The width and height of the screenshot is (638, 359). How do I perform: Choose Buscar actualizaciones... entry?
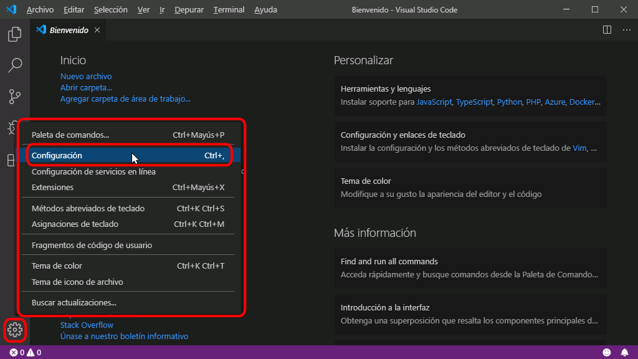pos(128,302)
